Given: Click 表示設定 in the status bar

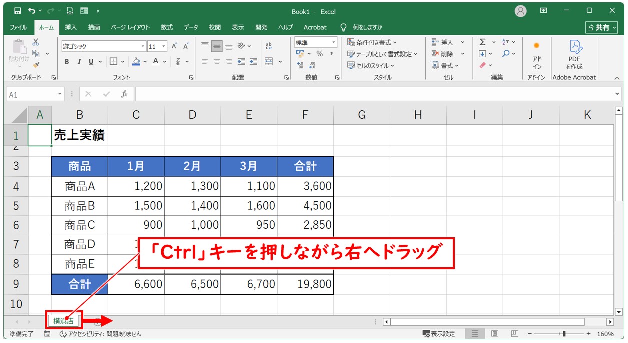Looking at the screenshot, I should 439,334.
